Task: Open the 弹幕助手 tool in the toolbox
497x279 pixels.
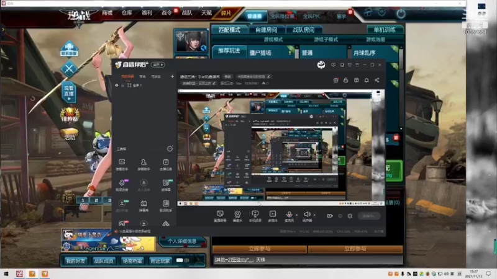Action: (122, 164)
